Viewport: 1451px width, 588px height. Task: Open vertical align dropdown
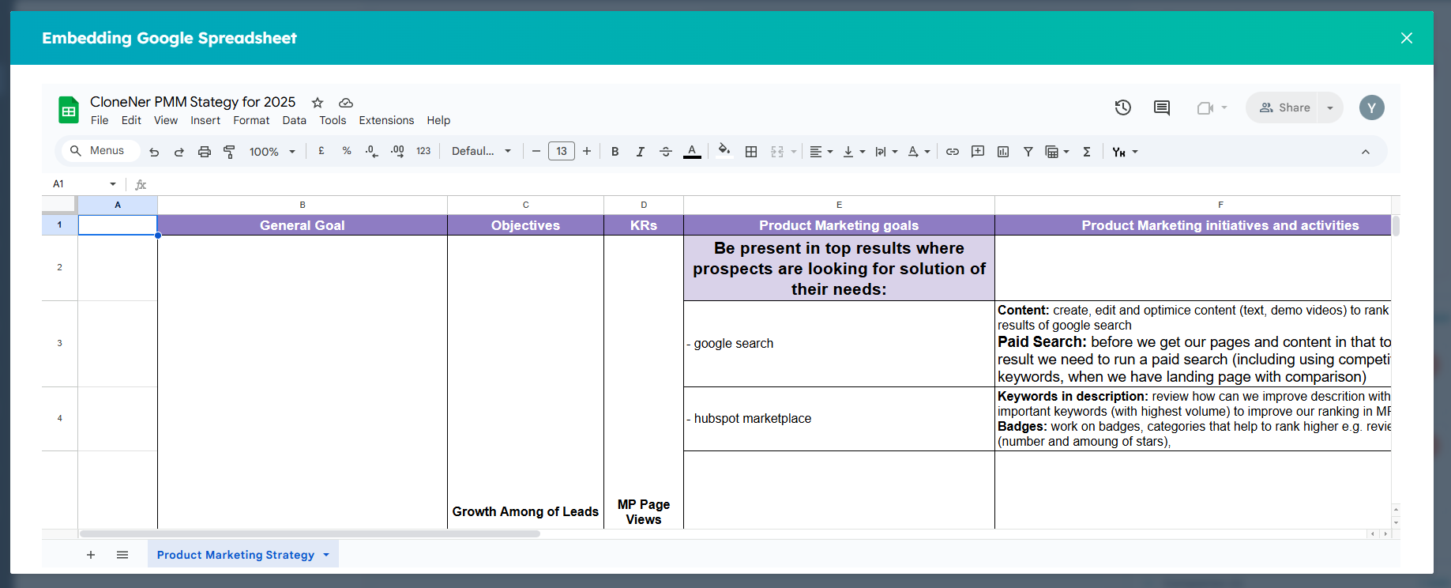854,152
